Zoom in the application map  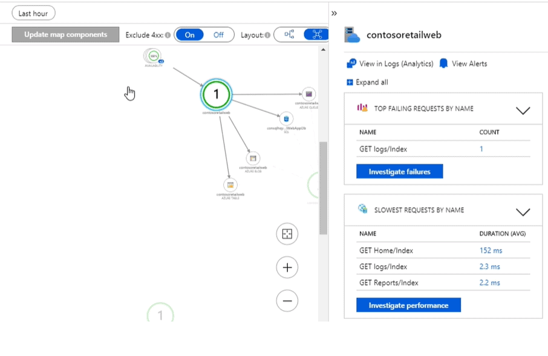tap(287, 267)
